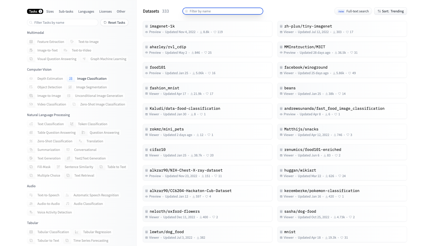432x246 pixels.
Task: Switch to the Languages tab
Action: point(86,12)
